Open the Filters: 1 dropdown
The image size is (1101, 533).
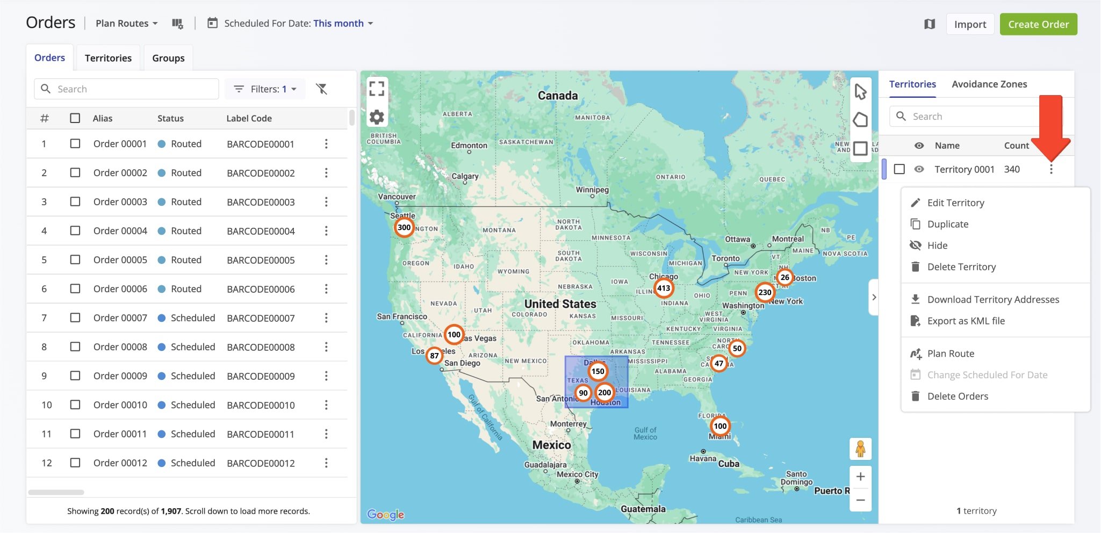tap(265, 89)
